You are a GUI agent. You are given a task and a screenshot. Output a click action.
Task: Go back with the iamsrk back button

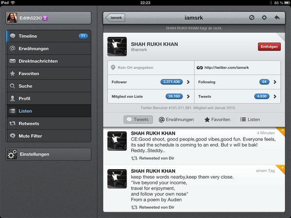coord(115,18)
